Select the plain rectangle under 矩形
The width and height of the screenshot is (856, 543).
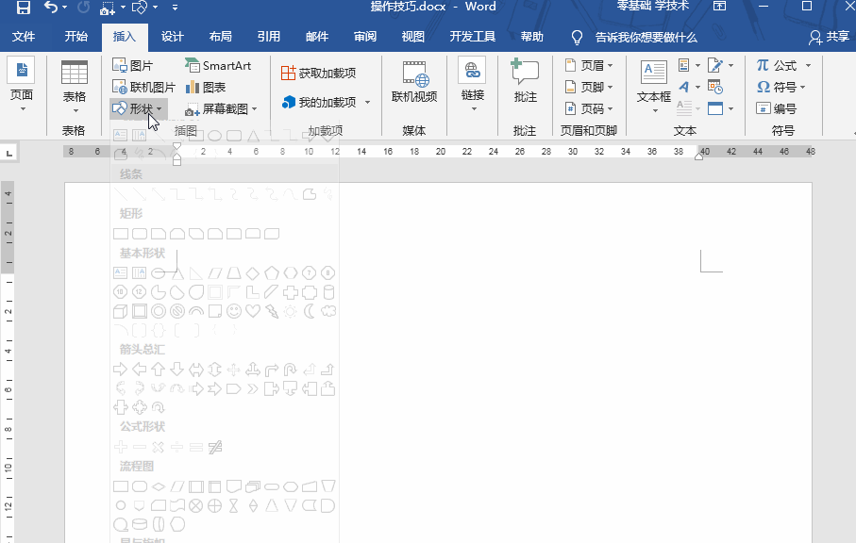tap(121, 234)
